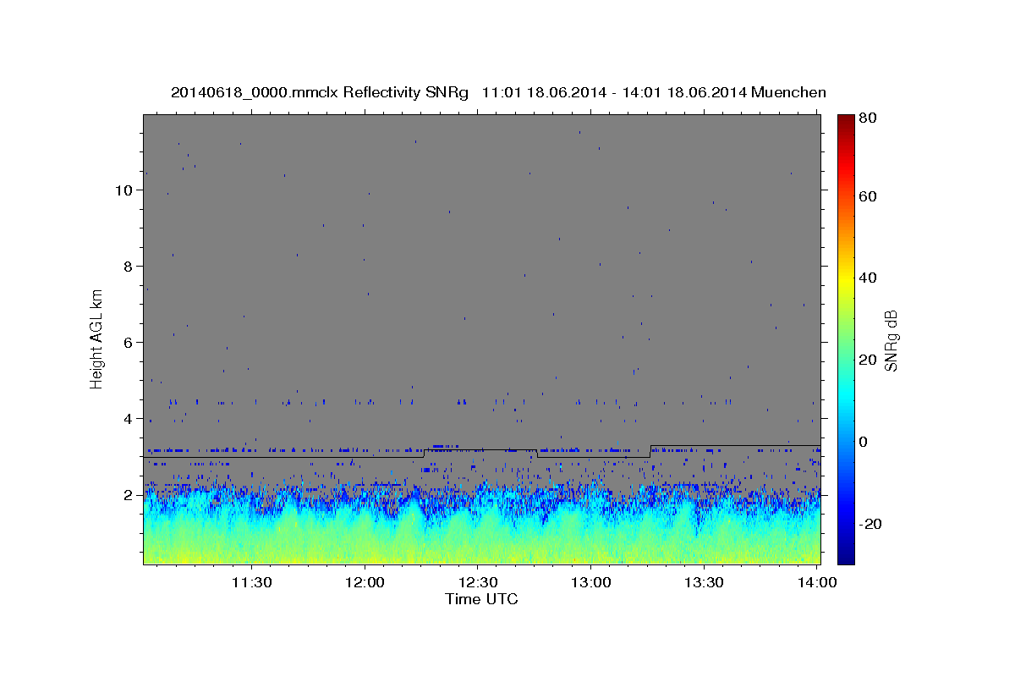The height and width of the screenshot is (677, 1015).
Task: Click the 'SNRg dB' colorbar label
Action: click(x=891, y=340)
